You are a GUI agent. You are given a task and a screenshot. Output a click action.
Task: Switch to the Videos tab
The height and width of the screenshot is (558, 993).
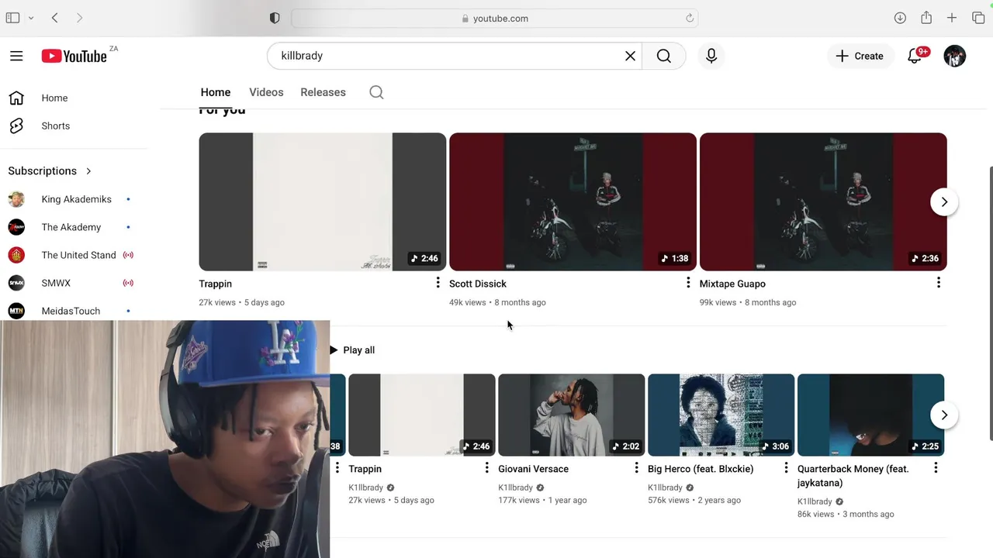click(x=266, y=92)
